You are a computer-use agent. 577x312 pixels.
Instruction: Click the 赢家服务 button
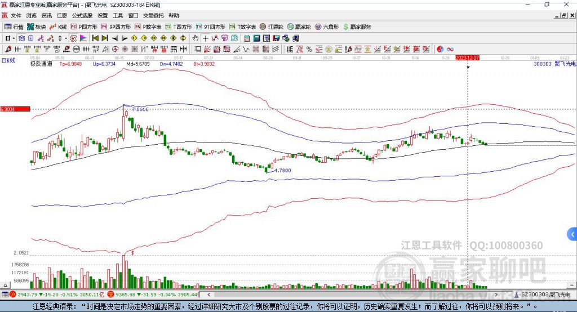[357, 27]
